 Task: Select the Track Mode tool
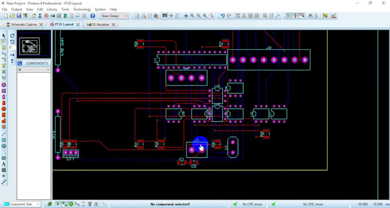coord(4,54)
